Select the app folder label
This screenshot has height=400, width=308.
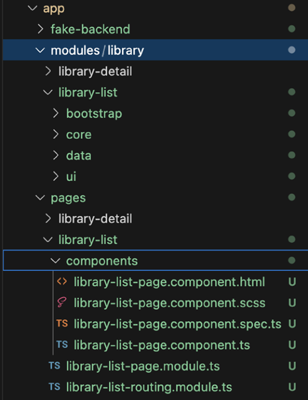pos(54,9)
